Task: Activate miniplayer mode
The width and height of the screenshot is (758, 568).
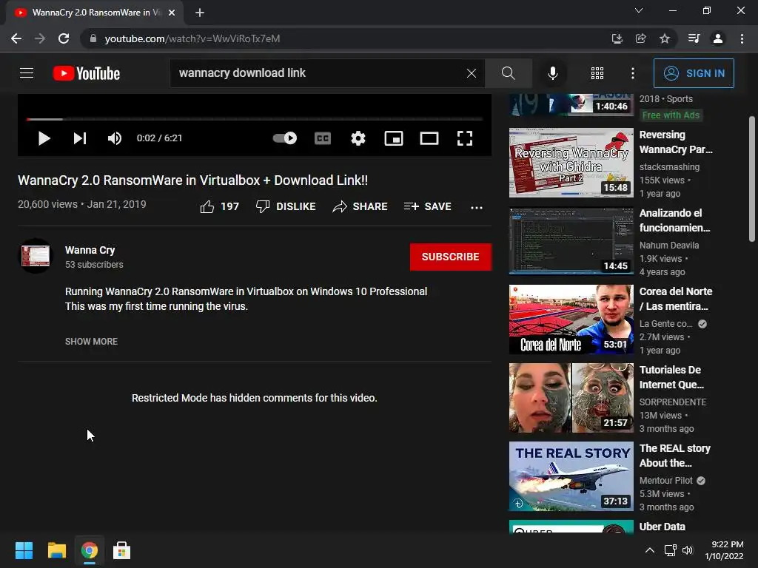Action: tap(394, 138)
